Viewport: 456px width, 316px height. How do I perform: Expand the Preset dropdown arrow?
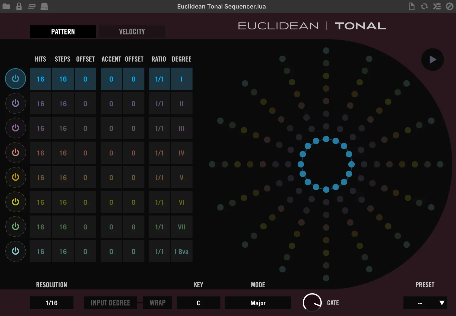[x=442, y=303]
